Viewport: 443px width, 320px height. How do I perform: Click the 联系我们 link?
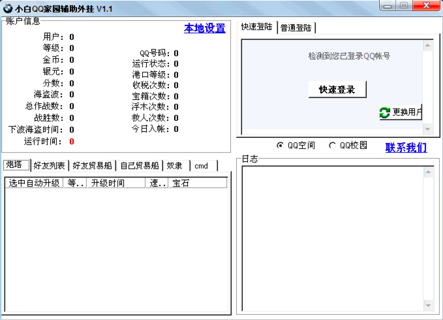406,148
